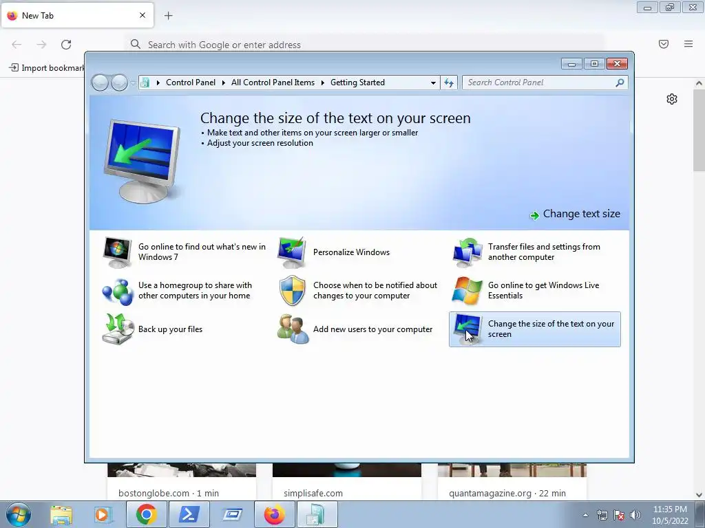Open the Firefox hamburger menu
Image resolution: width=705 pixels, height=528 pixels.
tap(688, 44)
